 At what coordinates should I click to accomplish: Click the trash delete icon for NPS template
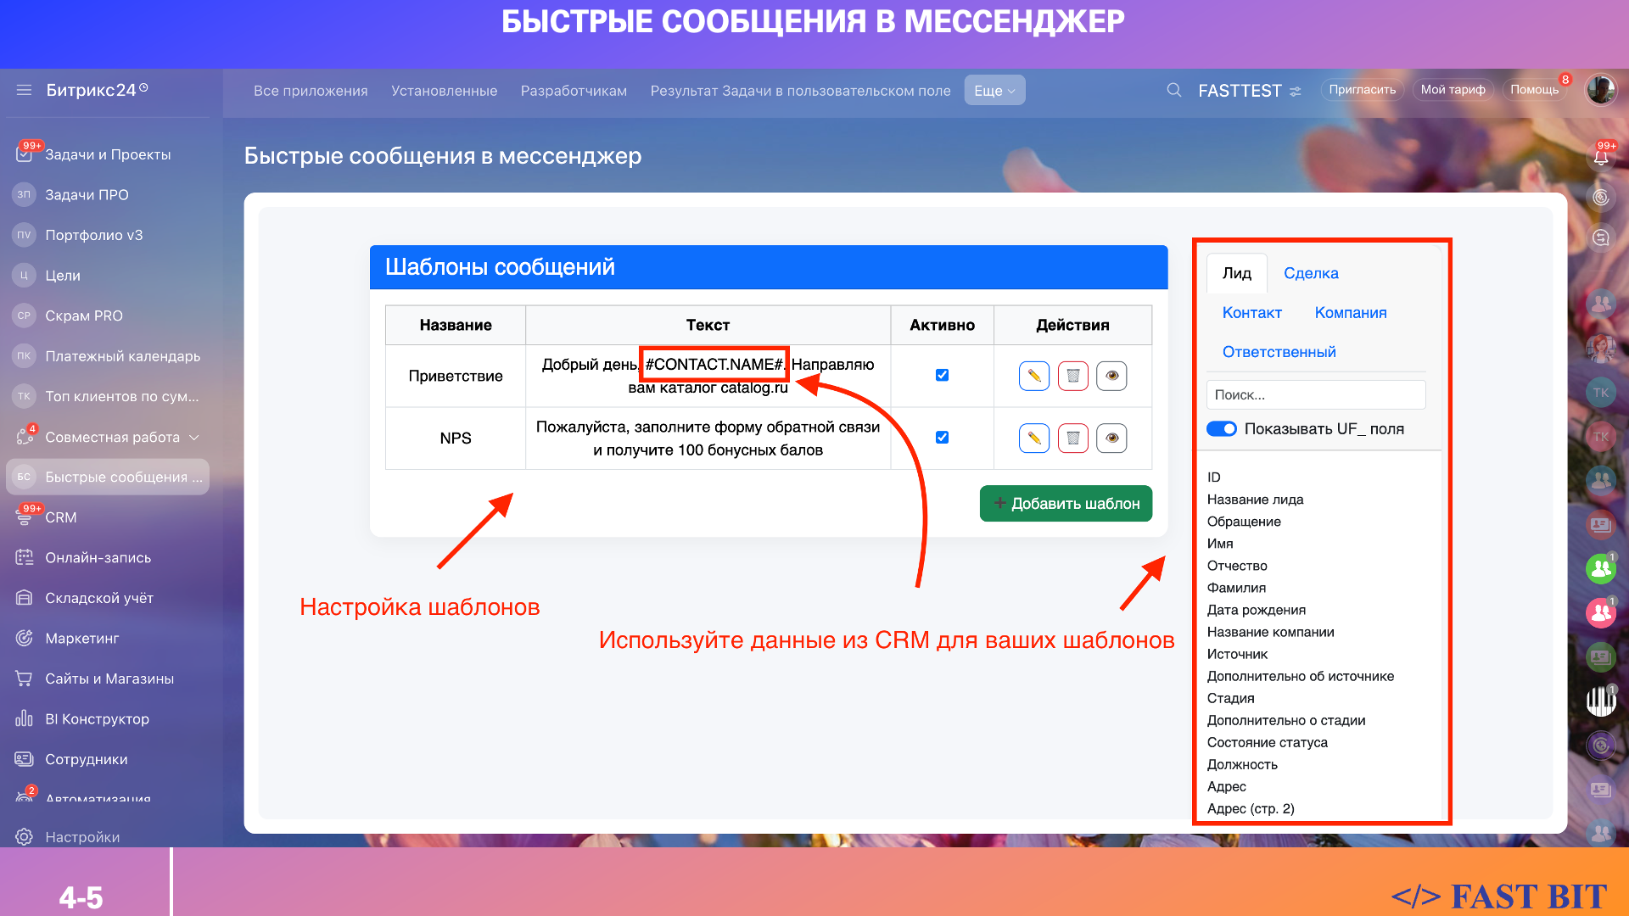point(1072,438)
